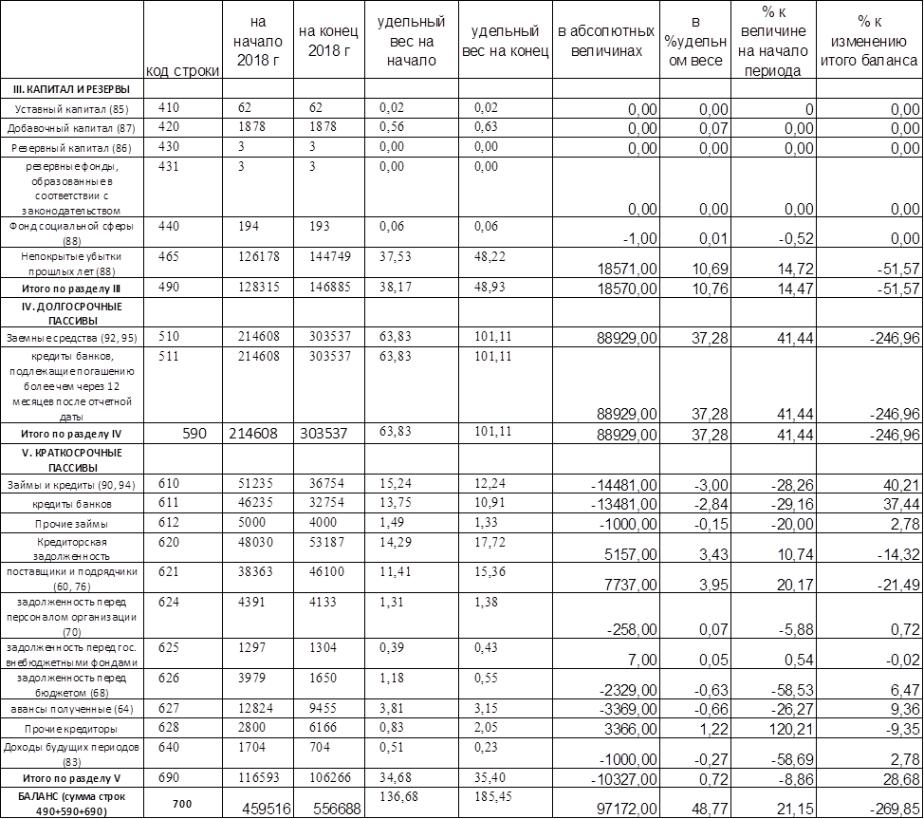Select 'БАЛАНС (сумма строк 490+590+690)' cell
The width and height of the screenshot is (924, 819).
(72, 803)
